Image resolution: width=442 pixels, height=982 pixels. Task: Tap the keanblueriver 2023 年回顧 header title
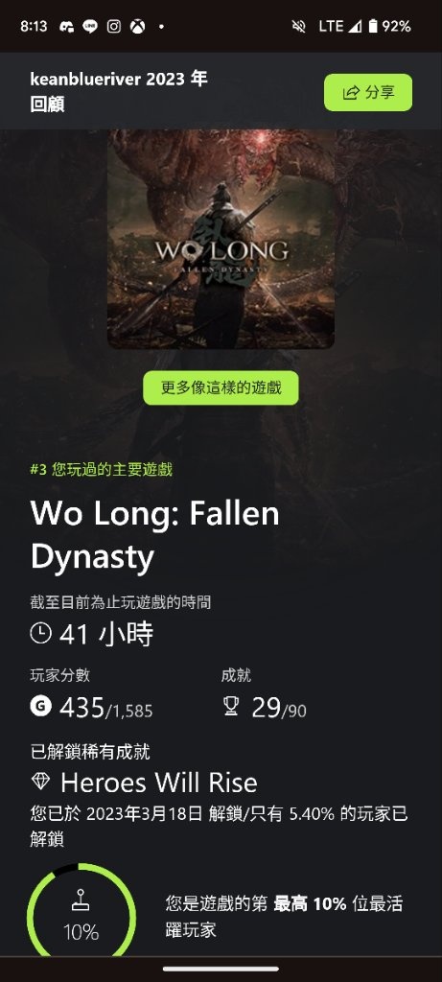(x=119, y=91)
